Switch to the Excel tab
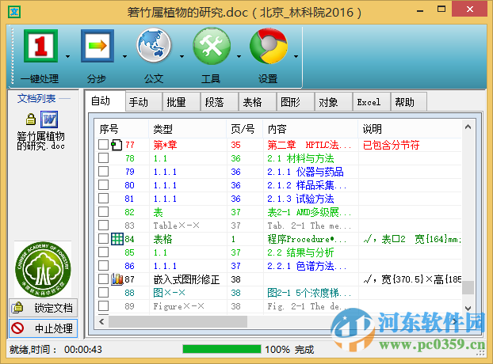This screenshot has height=364, width=493. click(372, 102)
